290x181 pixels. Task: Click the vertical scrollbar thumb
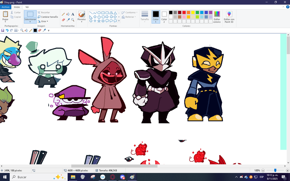[288, 45]
